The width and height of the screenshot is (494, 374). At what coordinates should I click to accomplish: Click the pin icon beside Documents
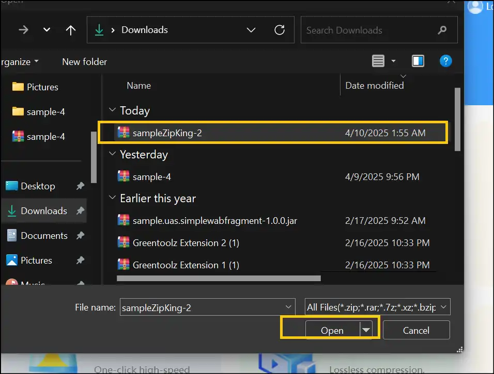pyautogui.click(x=80, y=236)
